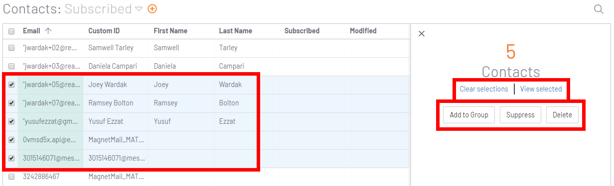Viewport: 614px width, 186px height.
Task: Open the View selected link
Action: click(x=541, y=89)
